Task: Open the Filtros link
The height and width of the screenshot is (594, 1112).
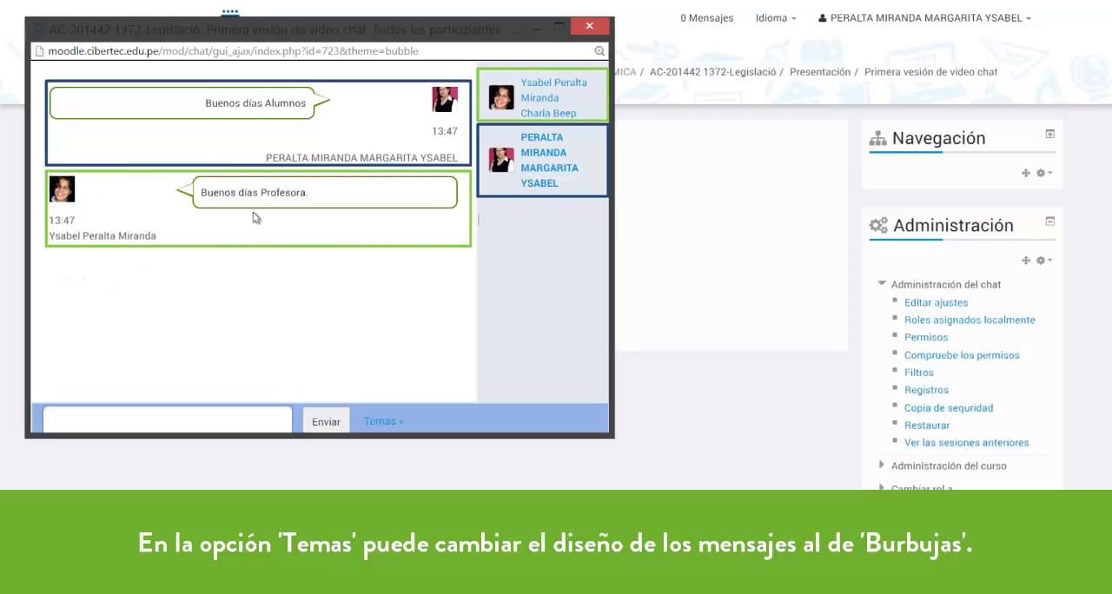Action: 919,373
